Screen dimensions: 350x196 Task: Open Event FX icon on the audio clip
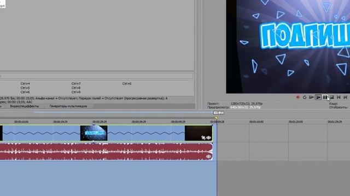208,157
